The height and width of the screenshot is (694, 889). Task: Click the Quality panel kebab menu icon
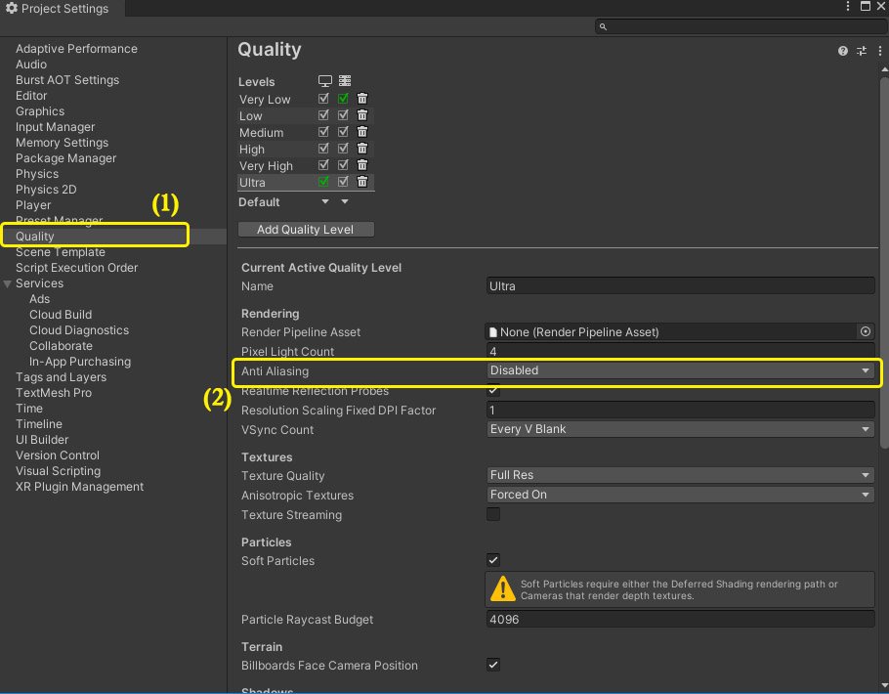pyautogui.click(x=878, y=51)
